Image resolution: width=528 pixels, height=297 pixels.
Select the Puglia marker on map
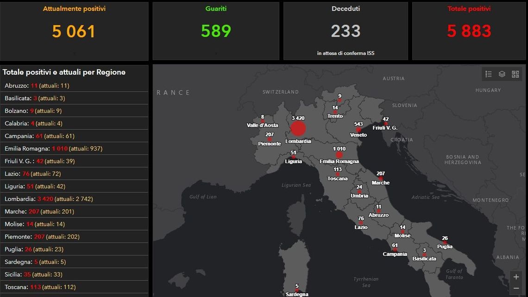click(x=445, y=242)
